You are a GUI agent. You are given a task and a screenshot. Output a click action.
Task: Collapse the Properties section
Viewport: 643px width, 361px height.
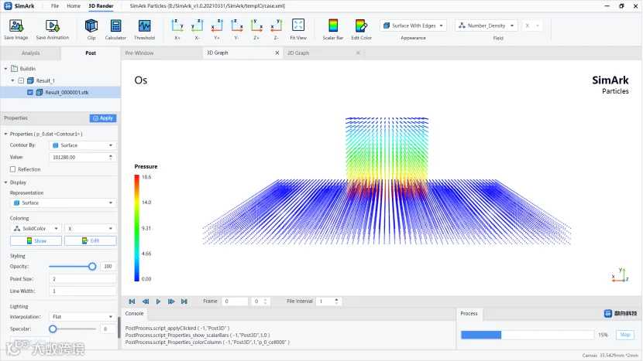5,134
